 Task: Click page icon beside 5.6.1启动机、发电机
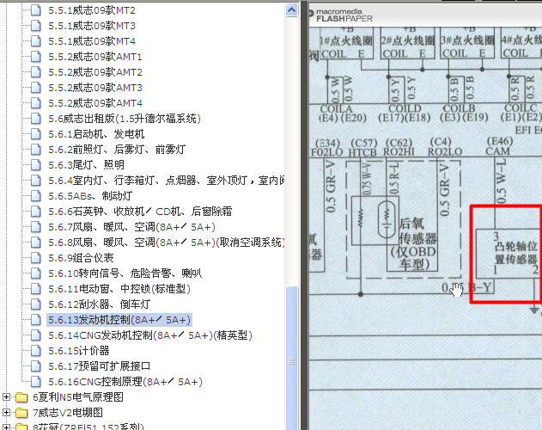tap(35, 134)
